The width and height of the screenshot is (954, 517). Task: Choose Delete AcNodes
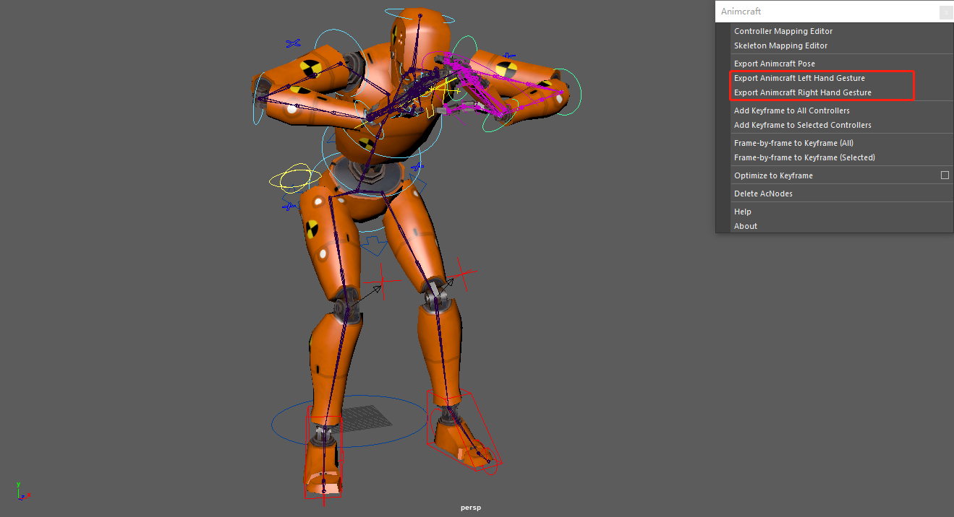coord(763,194)
